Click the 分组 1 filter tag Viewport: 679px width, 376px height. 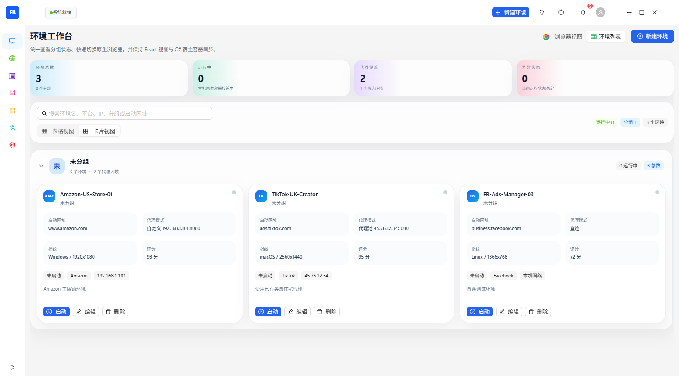[x=630, y=122]
